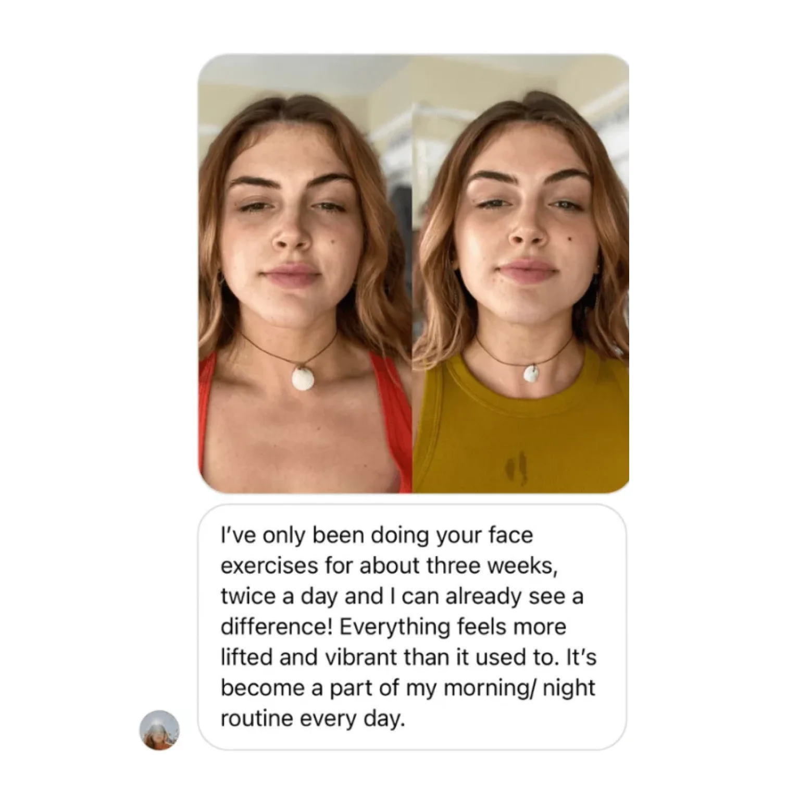Click "routine every day." text line
This screenshot has width=800, height=801.
pos(312,719)
